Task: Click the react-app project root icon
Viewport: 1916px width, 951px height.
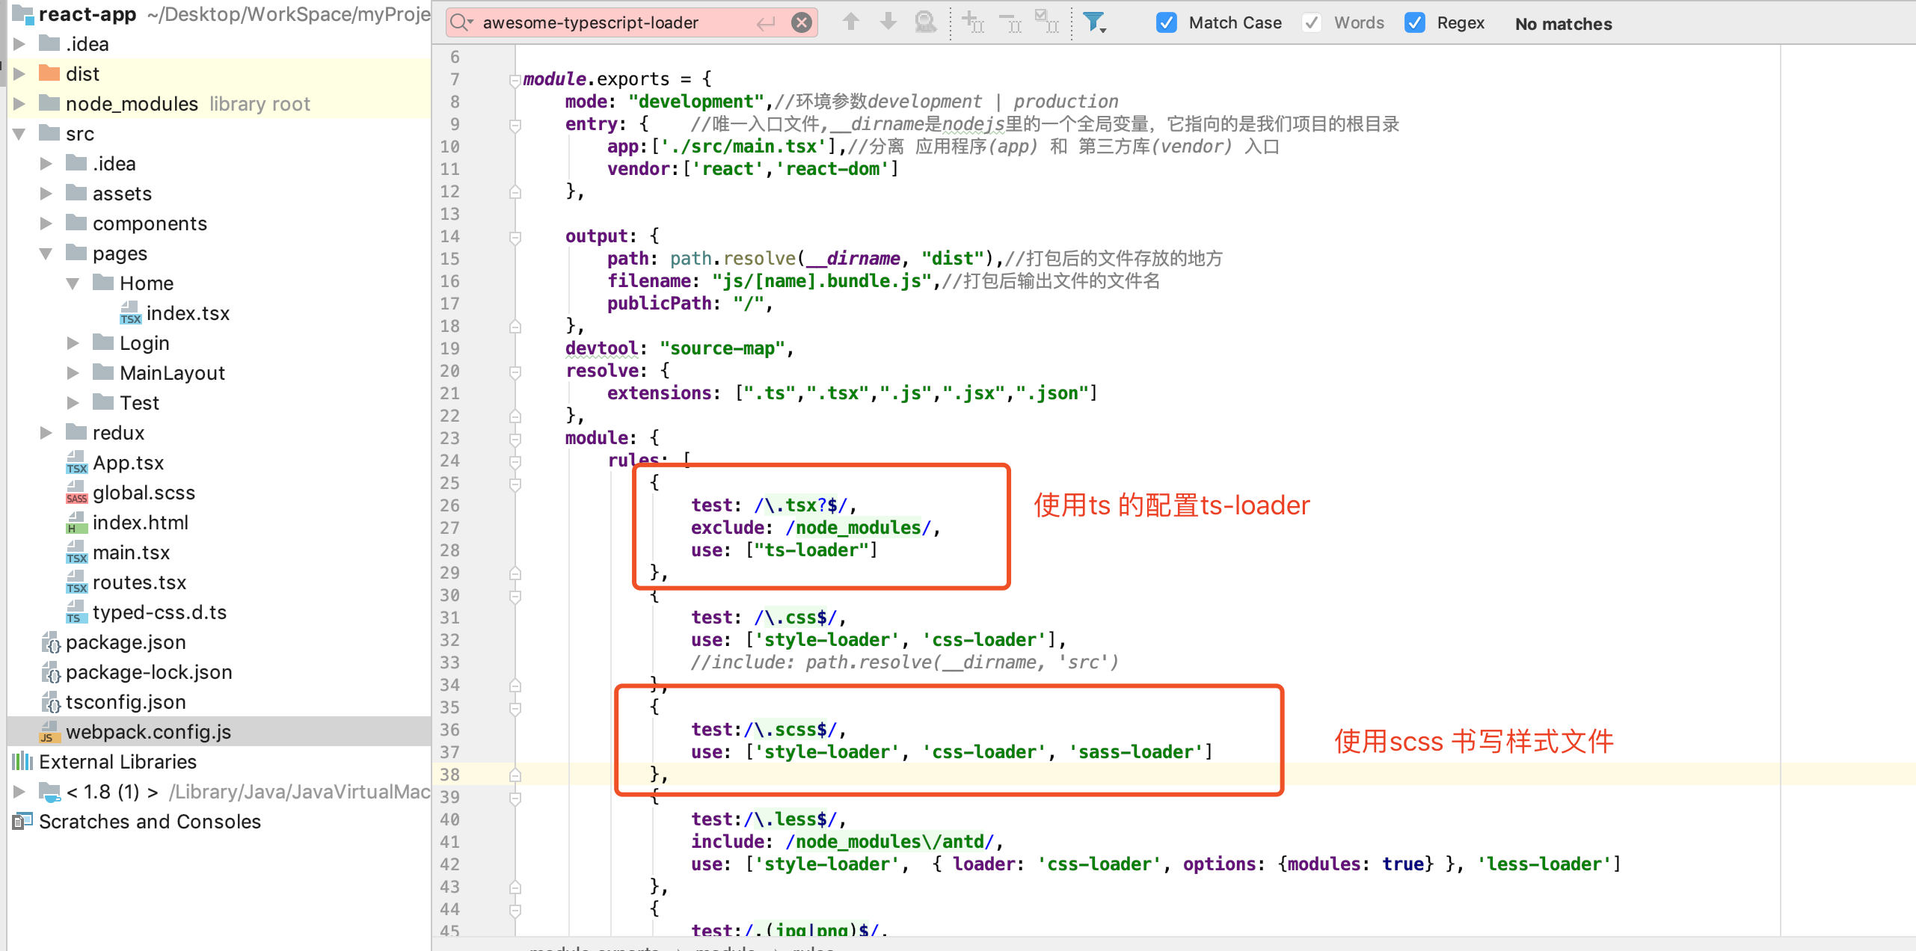Action: point(22,13)
